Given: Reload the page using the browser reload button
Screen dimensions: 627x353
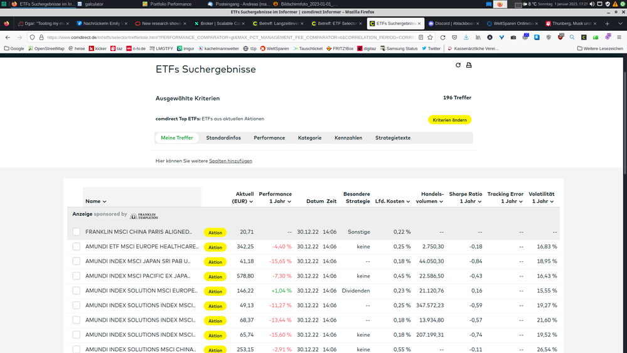Looking at the screenshot, I should [x=443, y=37].
